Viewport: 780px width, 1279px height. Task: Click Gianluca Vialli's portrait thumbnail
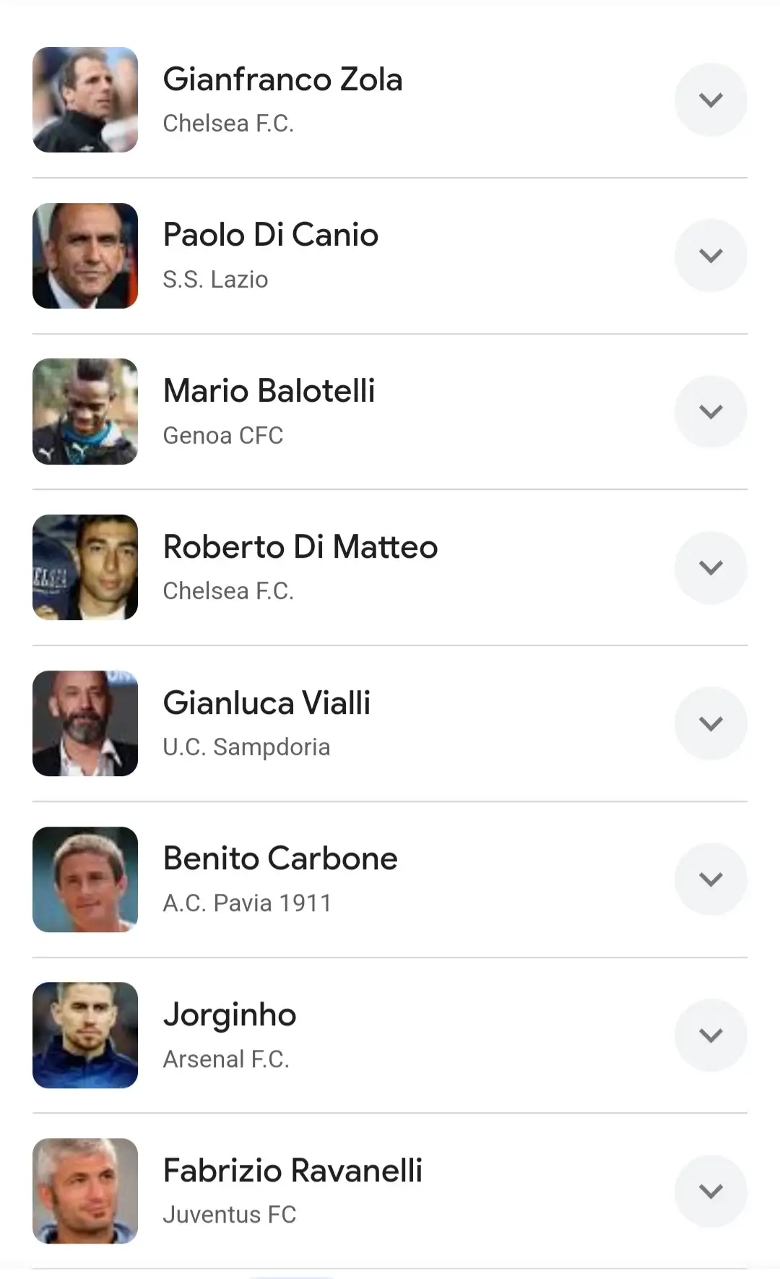[x=85, y=723]
